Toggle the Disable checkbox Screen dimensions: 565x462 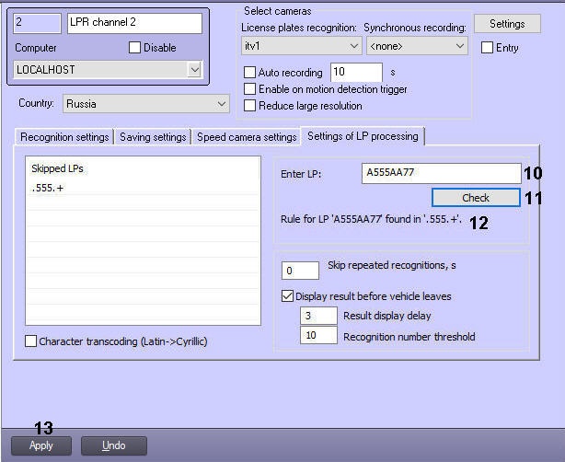[135, 48]
